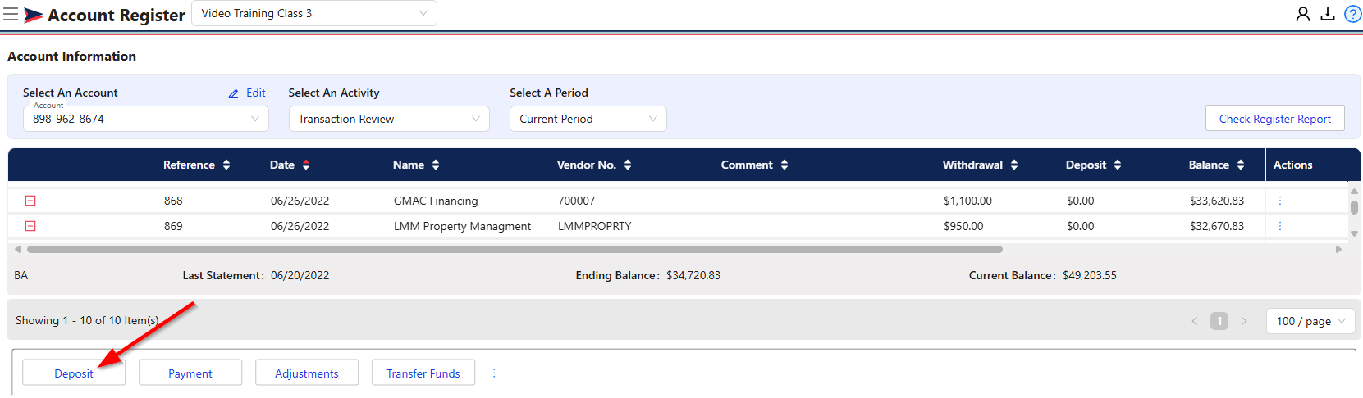Viewport: 1363px width, 398px height.
Task: Sort by Vendor No. column arrows
Action: [628, 165]
